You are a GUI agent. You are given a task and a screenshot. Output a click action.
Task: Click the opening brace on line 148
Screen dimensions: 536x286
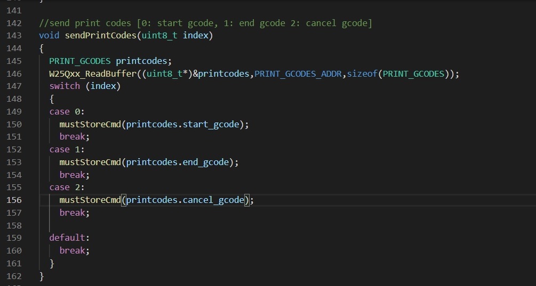[x=52, y=99]
